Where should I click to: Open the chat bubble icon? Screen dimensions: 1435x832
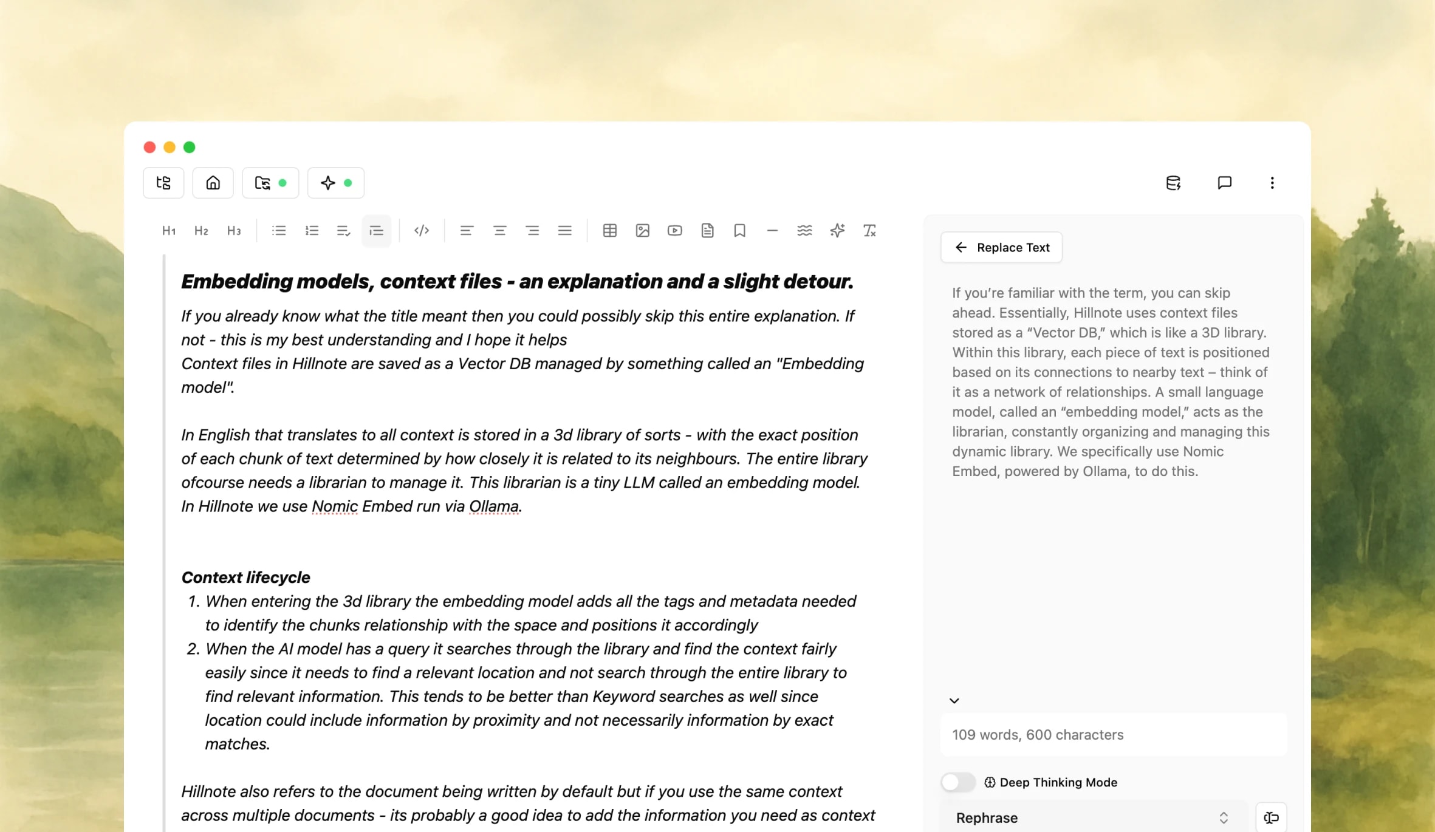click(1224, 183)
